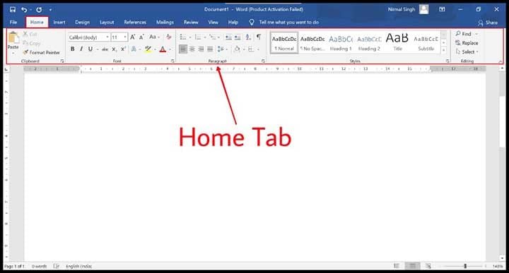Click Replace in Editing group
This screenshot has height=273, width=509.
coord(467,43)
